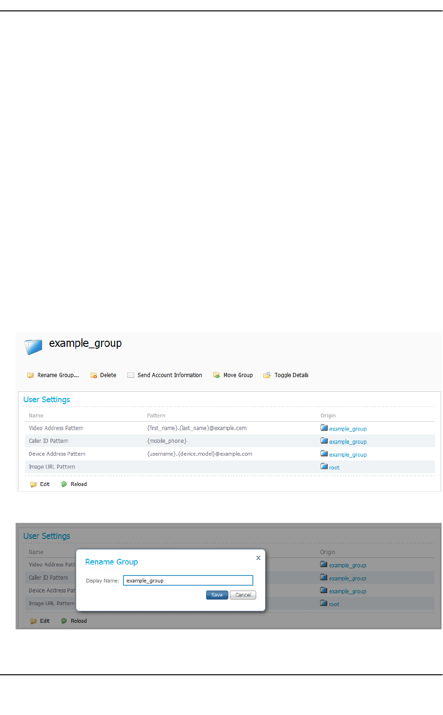443x715 pixels.
Task: Click the upper User Settings heading
Action: point(47,399)
